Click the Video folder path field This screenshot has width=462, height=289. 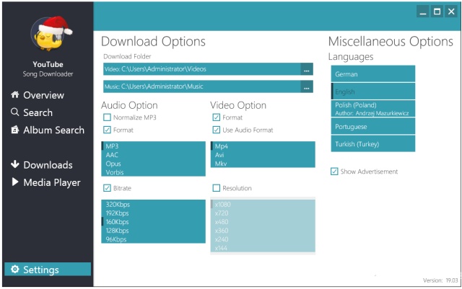201,69
